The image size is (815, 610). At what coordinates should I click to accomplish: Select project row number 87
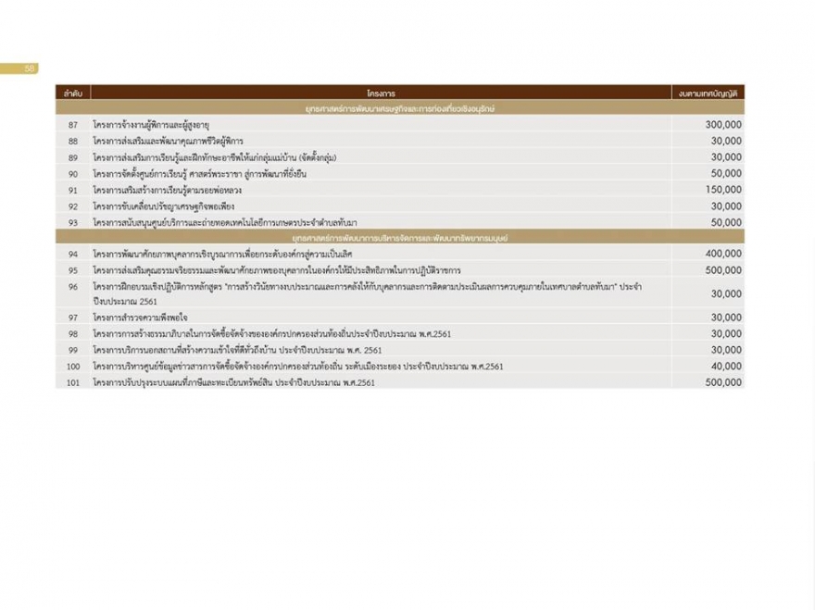pyautogui.click(x=73, y=124)
